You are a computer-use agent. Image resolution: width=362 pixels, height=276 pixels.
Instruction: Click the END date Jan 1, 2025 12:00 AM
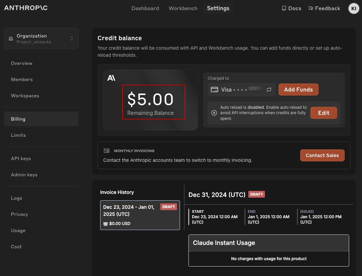[x=269, y=219]
